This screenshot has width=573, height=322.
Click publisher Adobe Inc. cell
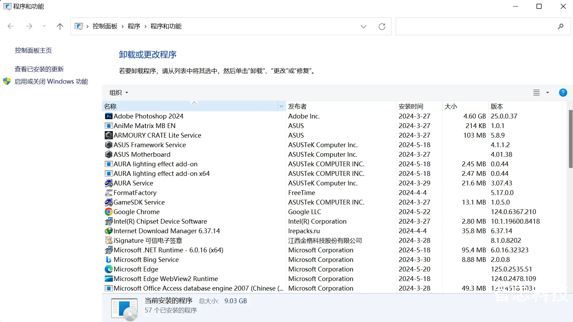[304, 116]
